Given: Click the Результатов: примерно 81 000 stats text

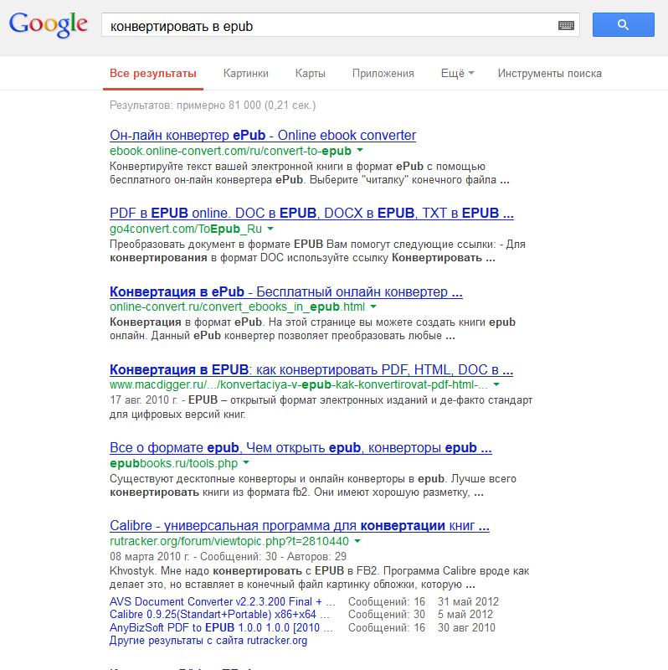Looking at the screenshot, I should coord(213,106).
